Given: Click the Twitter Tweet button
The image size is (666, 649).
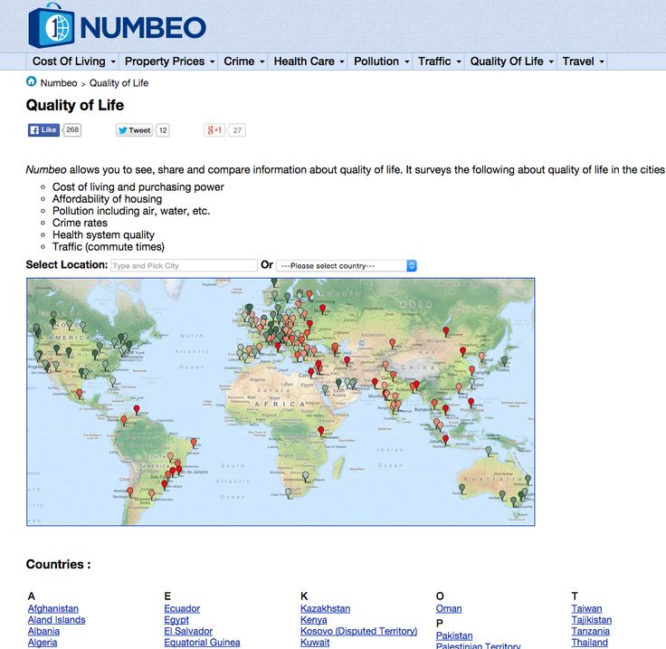Looking at the screenshot, I should tap(134, 130).
